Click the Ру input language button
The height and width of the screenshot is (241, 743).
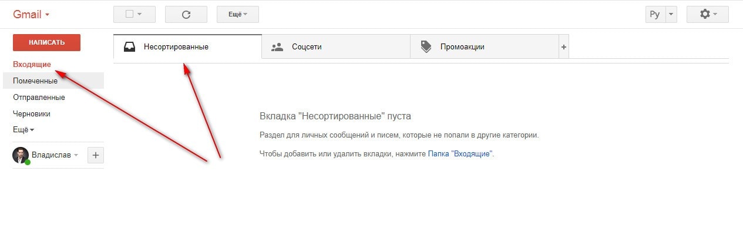pos(654,15)
